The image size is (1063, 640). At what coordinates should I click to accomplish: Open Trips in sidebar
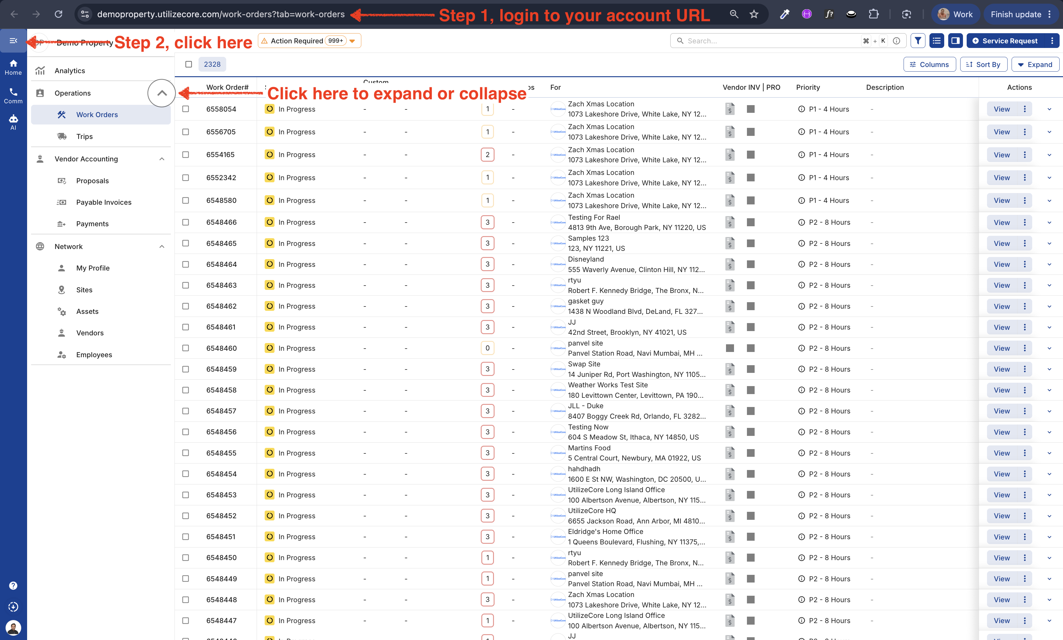(x=101, y=136)
